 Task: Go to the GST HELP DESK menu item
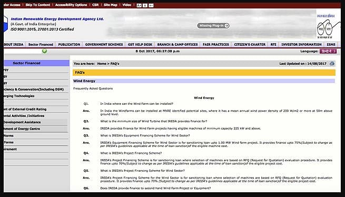140,44
